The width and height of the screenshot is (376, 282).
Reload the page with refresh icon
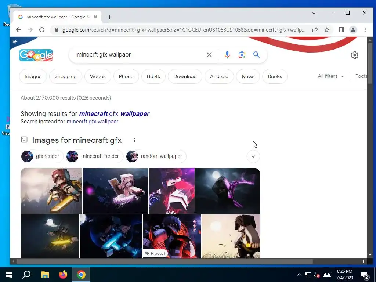click(42, 30)
